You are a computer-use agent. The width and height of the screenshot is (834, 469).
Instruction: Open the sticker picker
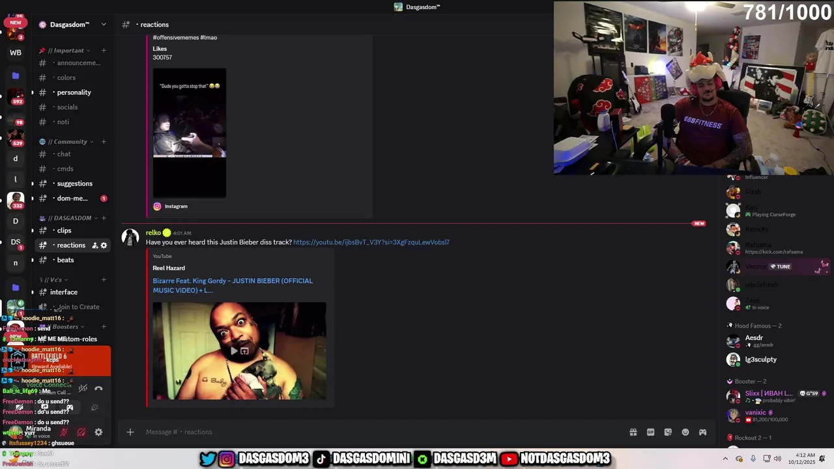(x=668, y=432)
